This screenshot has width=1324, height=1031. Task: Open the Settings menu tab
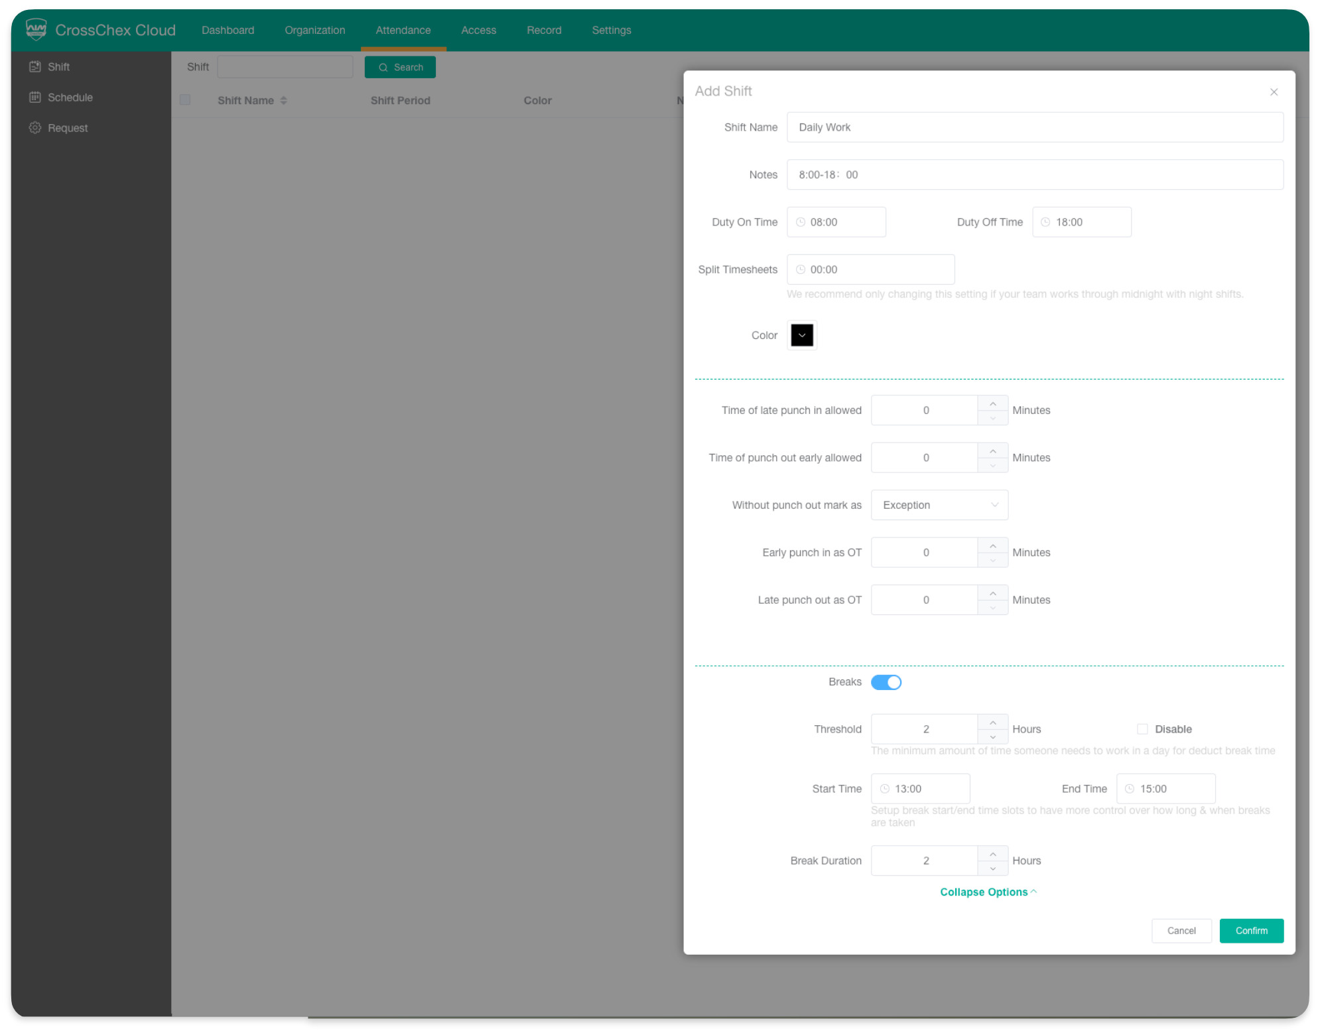(611, 30)
